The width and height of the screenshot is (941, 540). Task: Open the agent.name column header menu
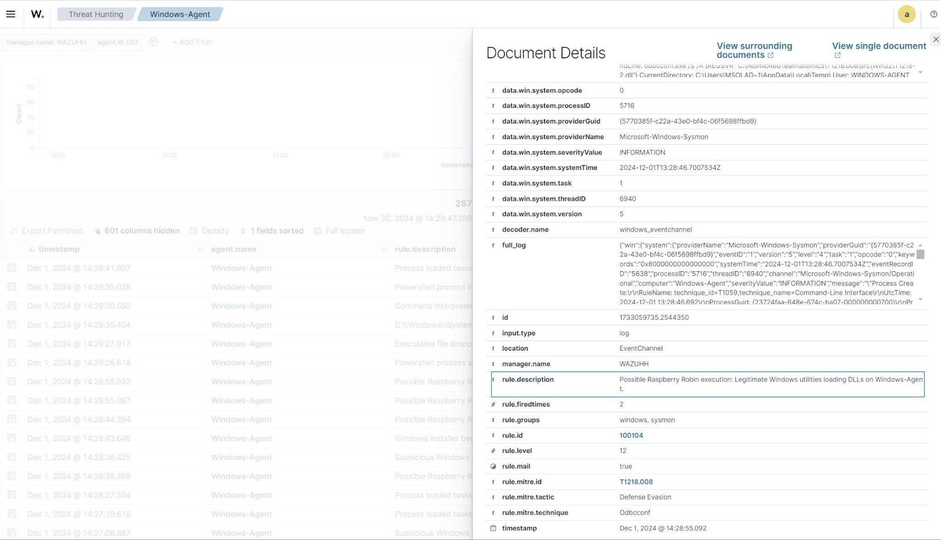(x=233, y=249)
